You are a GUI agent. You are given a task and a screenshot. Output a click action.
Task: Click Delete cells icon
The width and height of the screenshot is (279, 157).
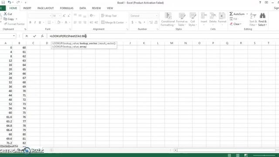click(x=213, y=16)
